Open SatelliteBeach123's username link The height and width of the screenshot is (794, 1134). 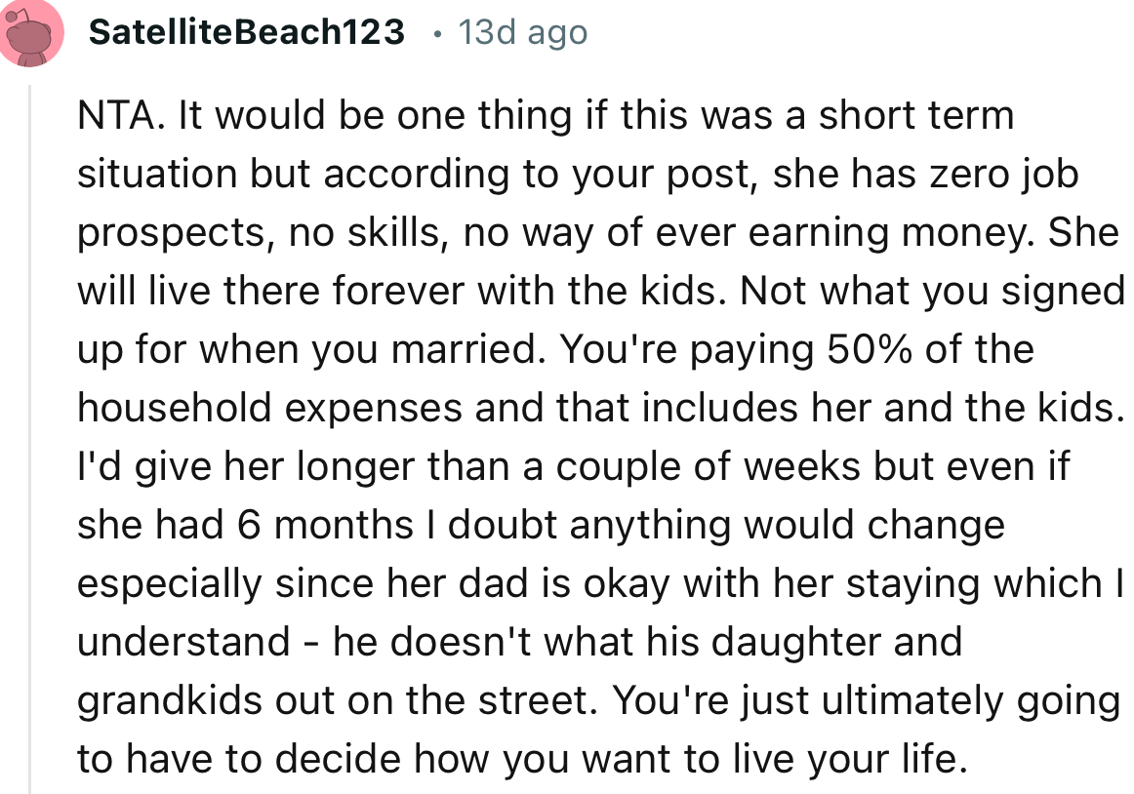point(246,31)
